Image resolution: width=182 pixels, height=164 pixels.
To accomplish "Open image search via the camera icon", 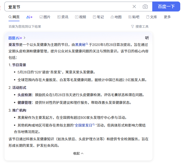I will tap(145, 6).
